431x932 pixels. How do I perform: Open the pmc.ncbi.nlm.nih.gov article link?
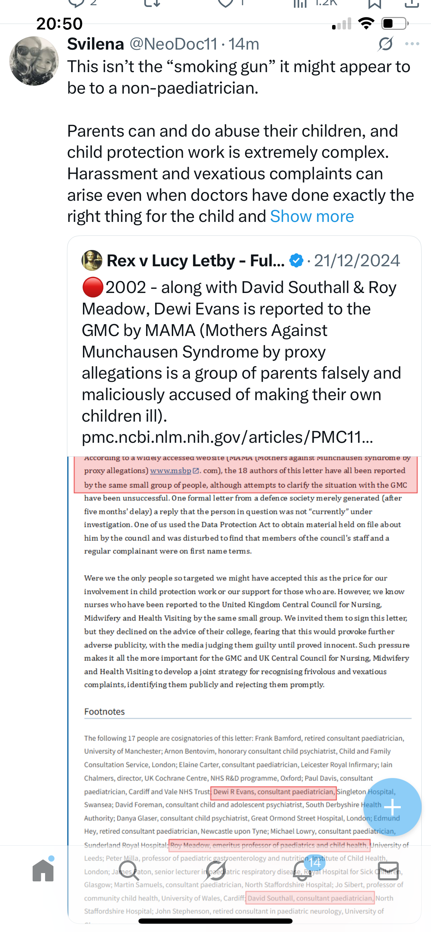click(227, 437)
